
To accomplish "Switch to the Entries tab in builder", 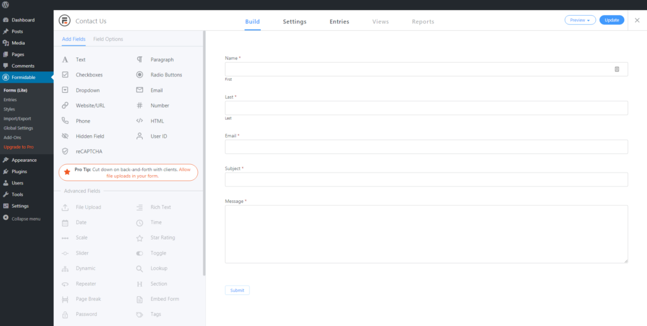I will 339,21.
